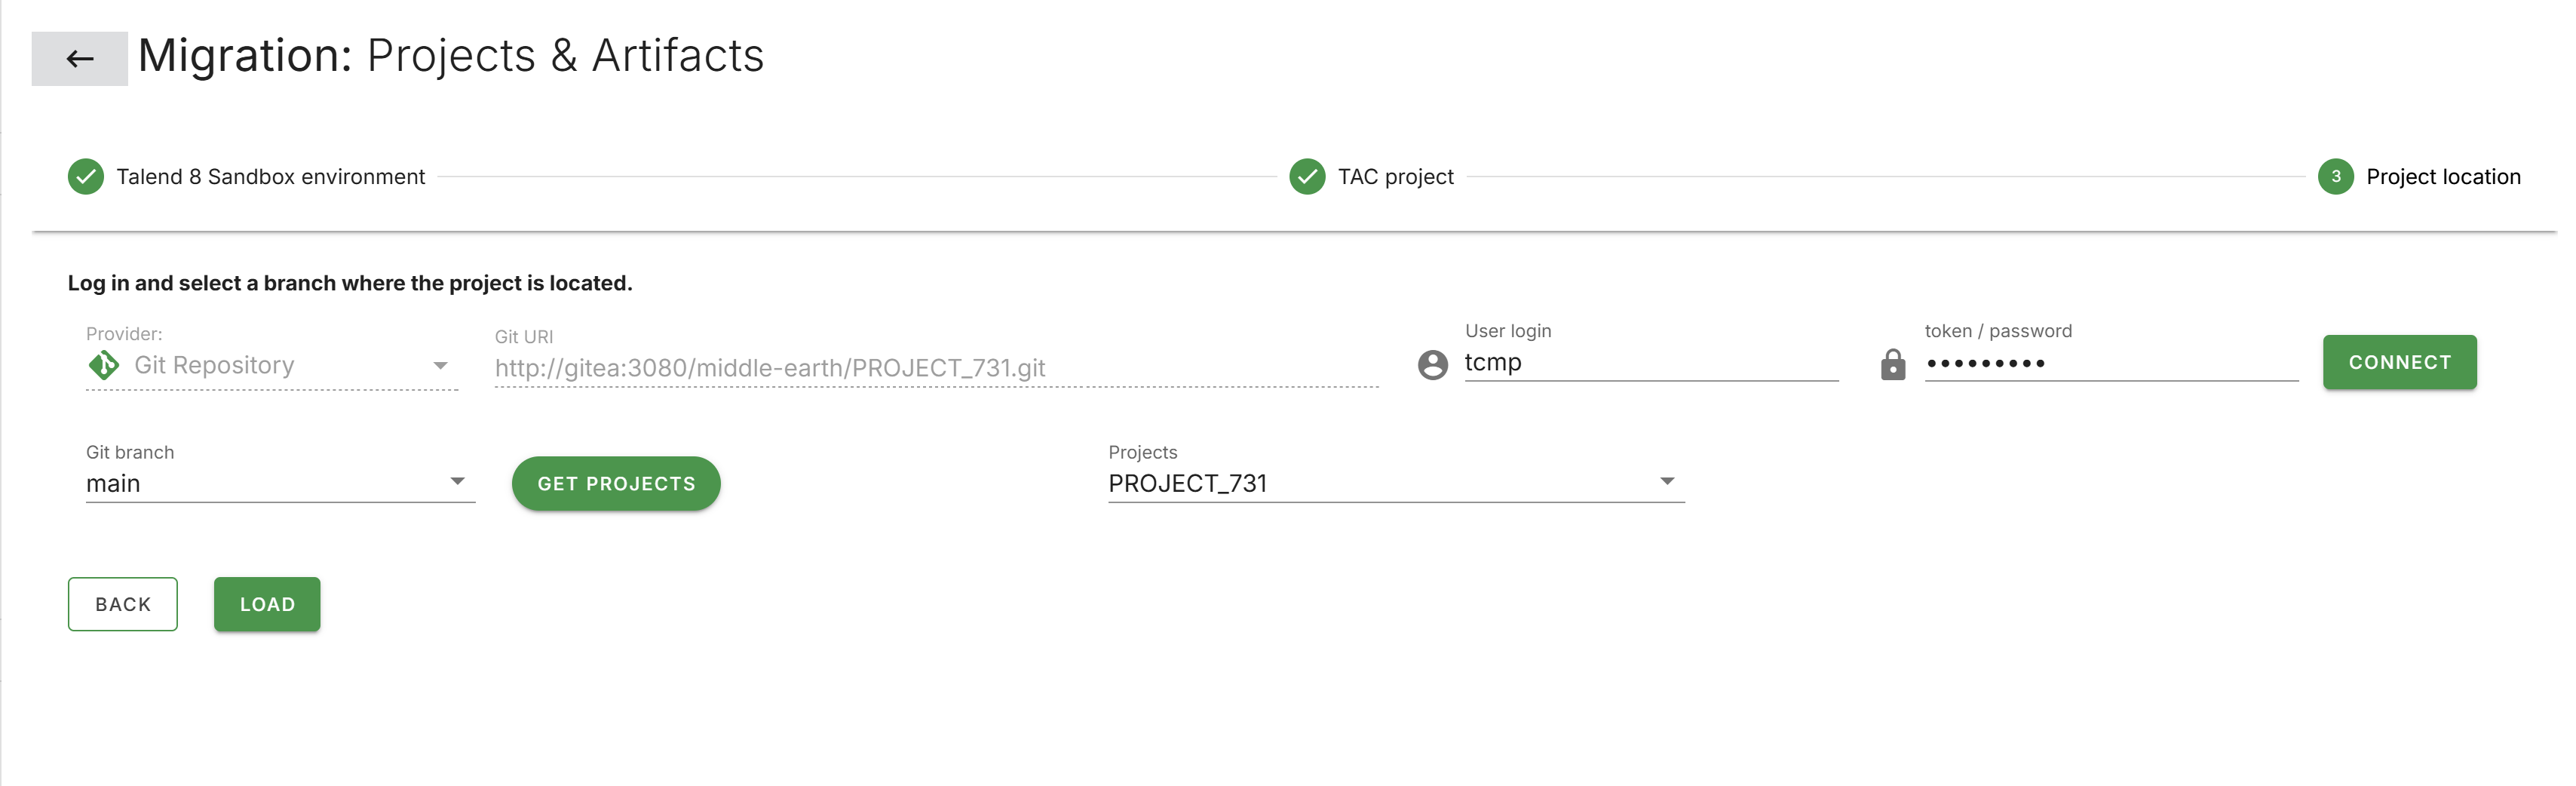This screenshot has height=786, width=2576.
Task: Click the Git Repository provider icon
Action: point(103,364)
